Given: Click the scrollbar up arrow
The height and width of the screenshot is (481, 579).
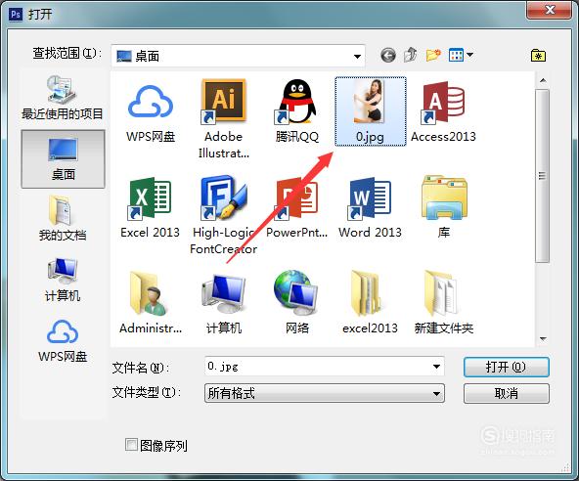Looking at the screenshot, I should (543, 80).
